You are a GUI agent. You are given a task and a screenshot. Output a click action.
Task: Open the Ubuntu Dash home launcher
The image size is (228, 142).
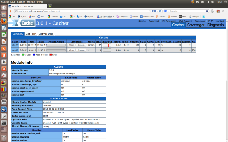tap(4, 8)
